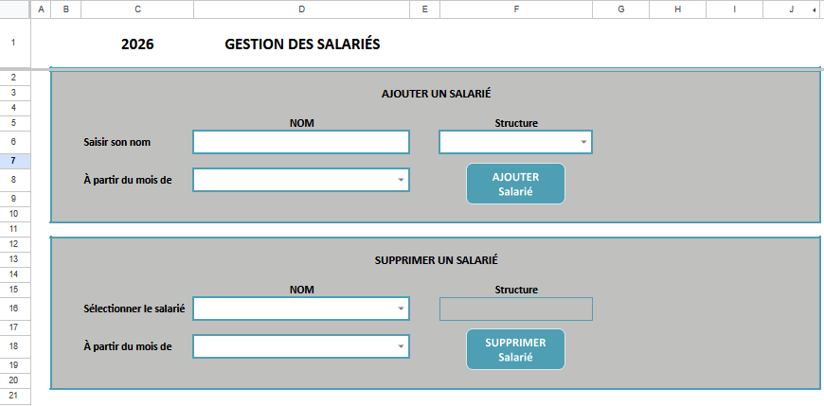Select column J header
Image resolution: width=824 pixels, height=406 pixels.
point(791,9)
